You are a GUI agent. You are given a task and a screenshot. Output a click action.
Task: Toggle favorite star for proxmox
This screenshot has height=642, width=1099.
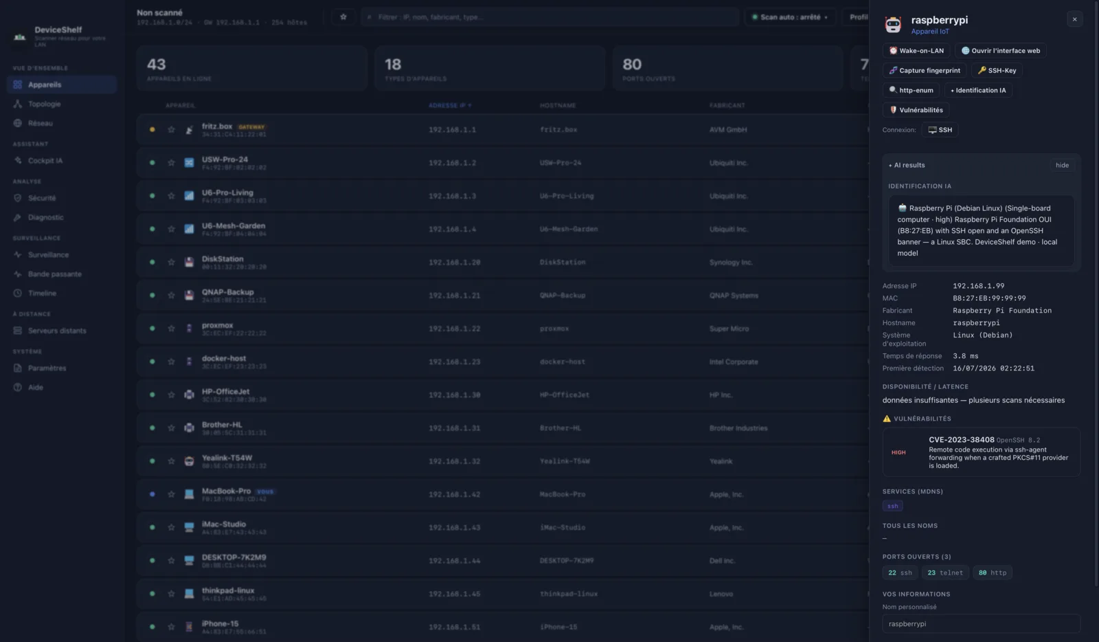[171, 329]
